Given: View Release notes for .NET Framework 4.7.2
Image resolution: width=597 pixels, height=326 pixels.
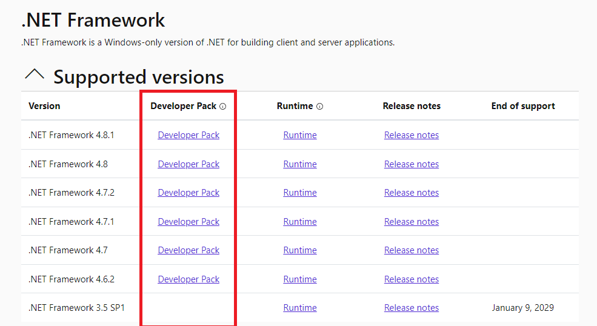Looking at the screenshot, I should pyautogui.click(x=412, y=193).
